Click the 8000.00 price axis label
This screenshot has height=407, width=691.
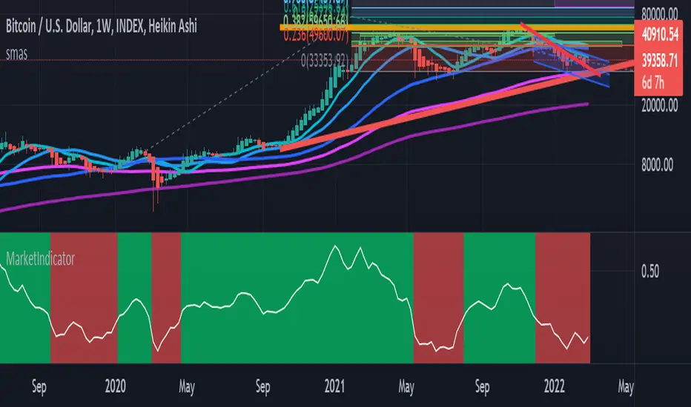tap(657, 165)
